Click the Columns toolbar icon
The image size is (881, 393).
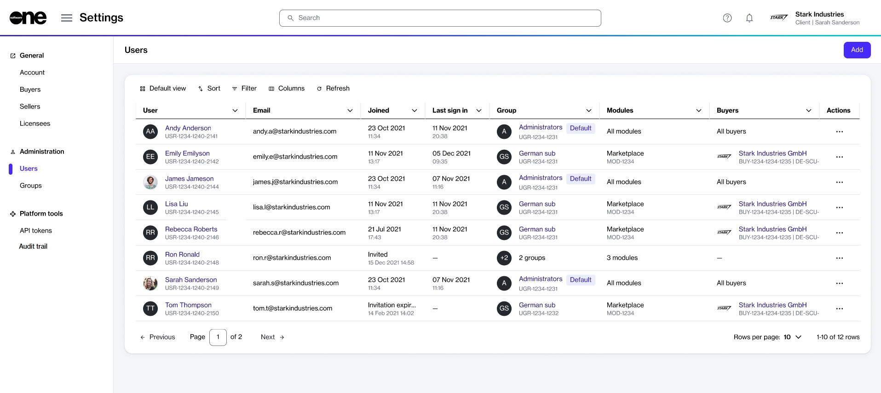[271, 89]
